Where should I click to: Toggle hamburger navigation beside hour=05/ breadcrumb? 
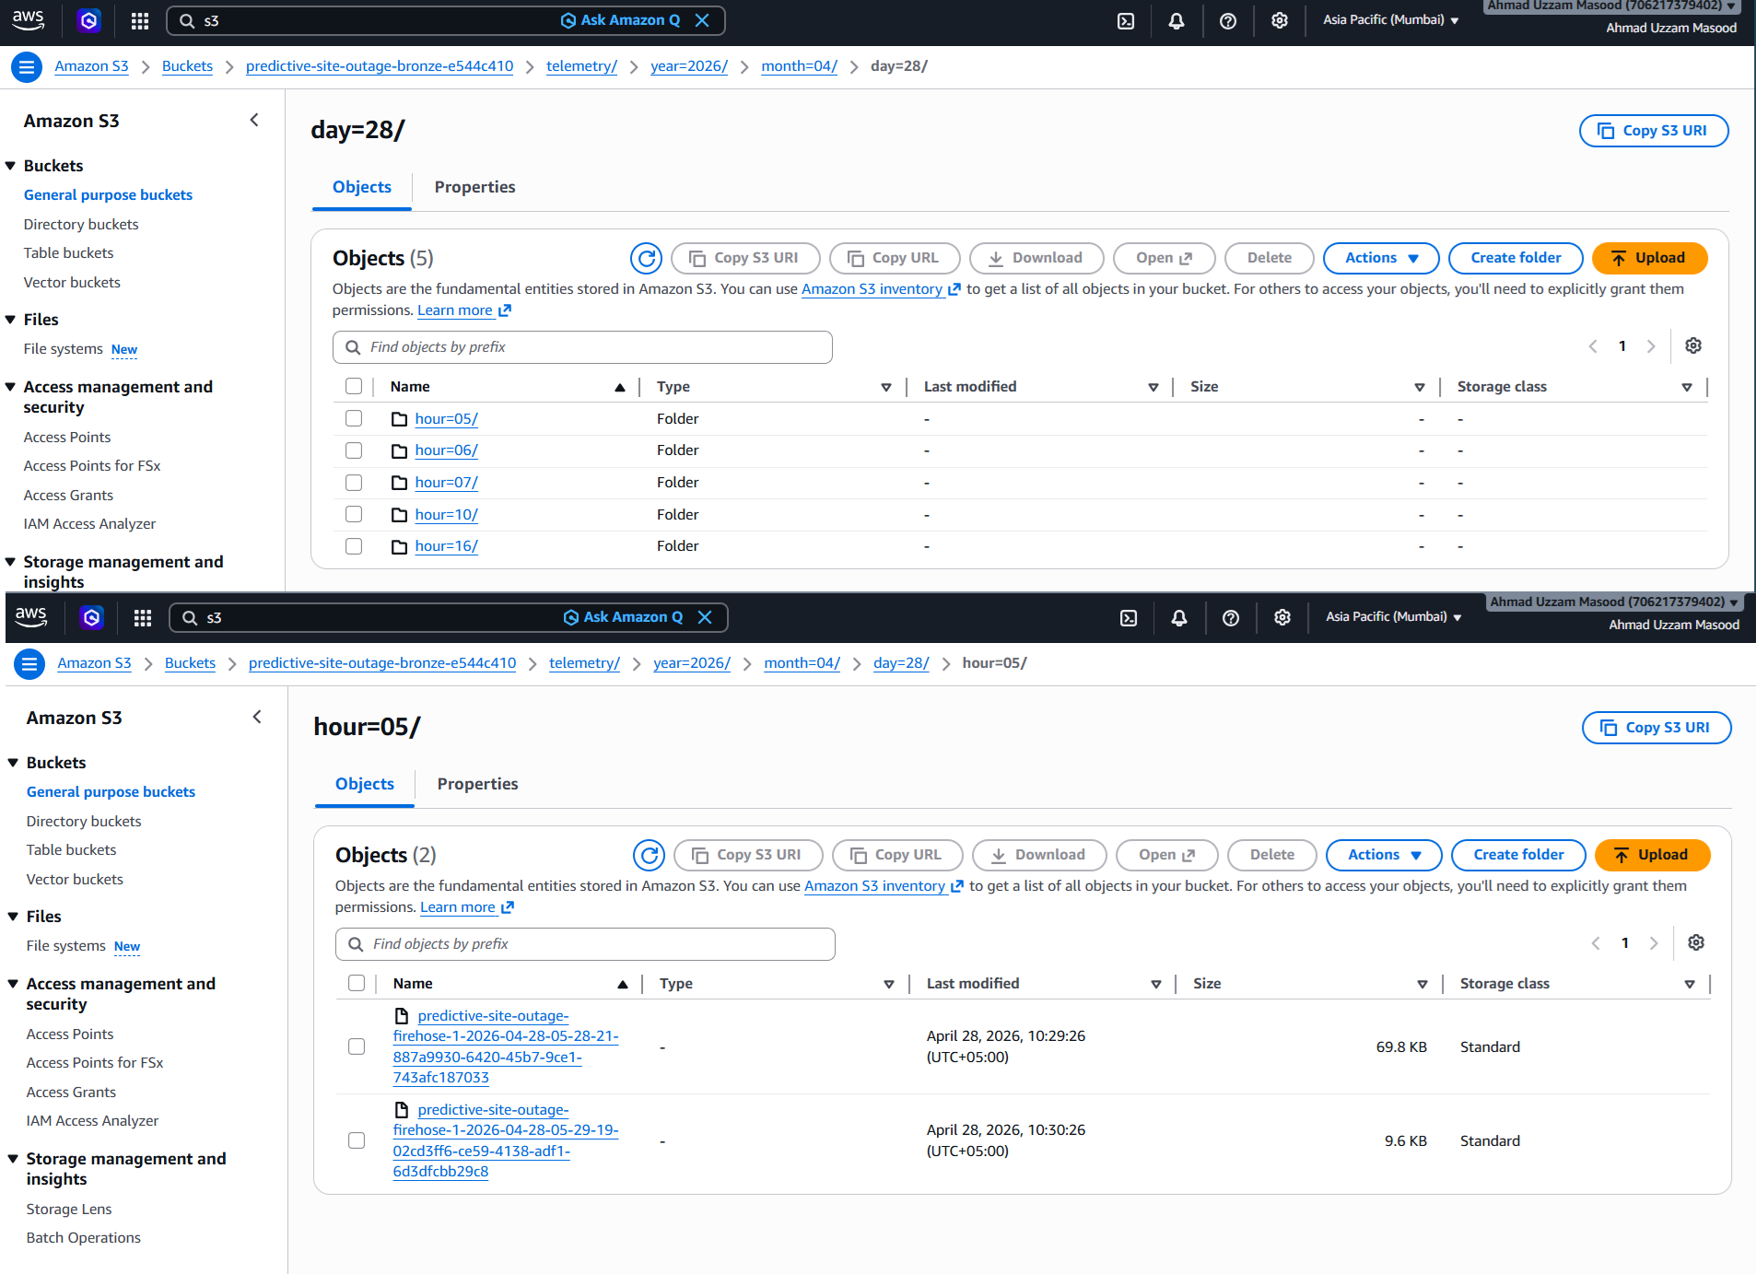29,663
